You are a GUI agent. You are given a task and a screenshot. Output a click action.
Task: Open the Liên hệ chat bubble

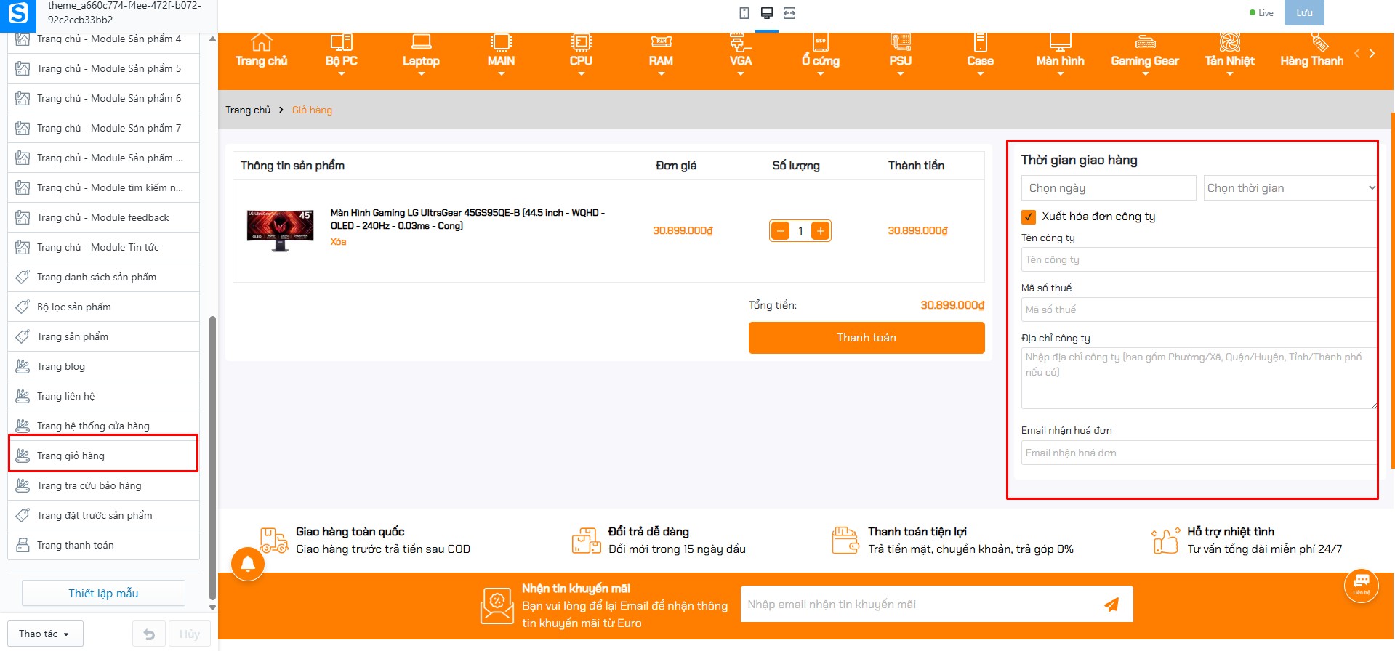1362,585
